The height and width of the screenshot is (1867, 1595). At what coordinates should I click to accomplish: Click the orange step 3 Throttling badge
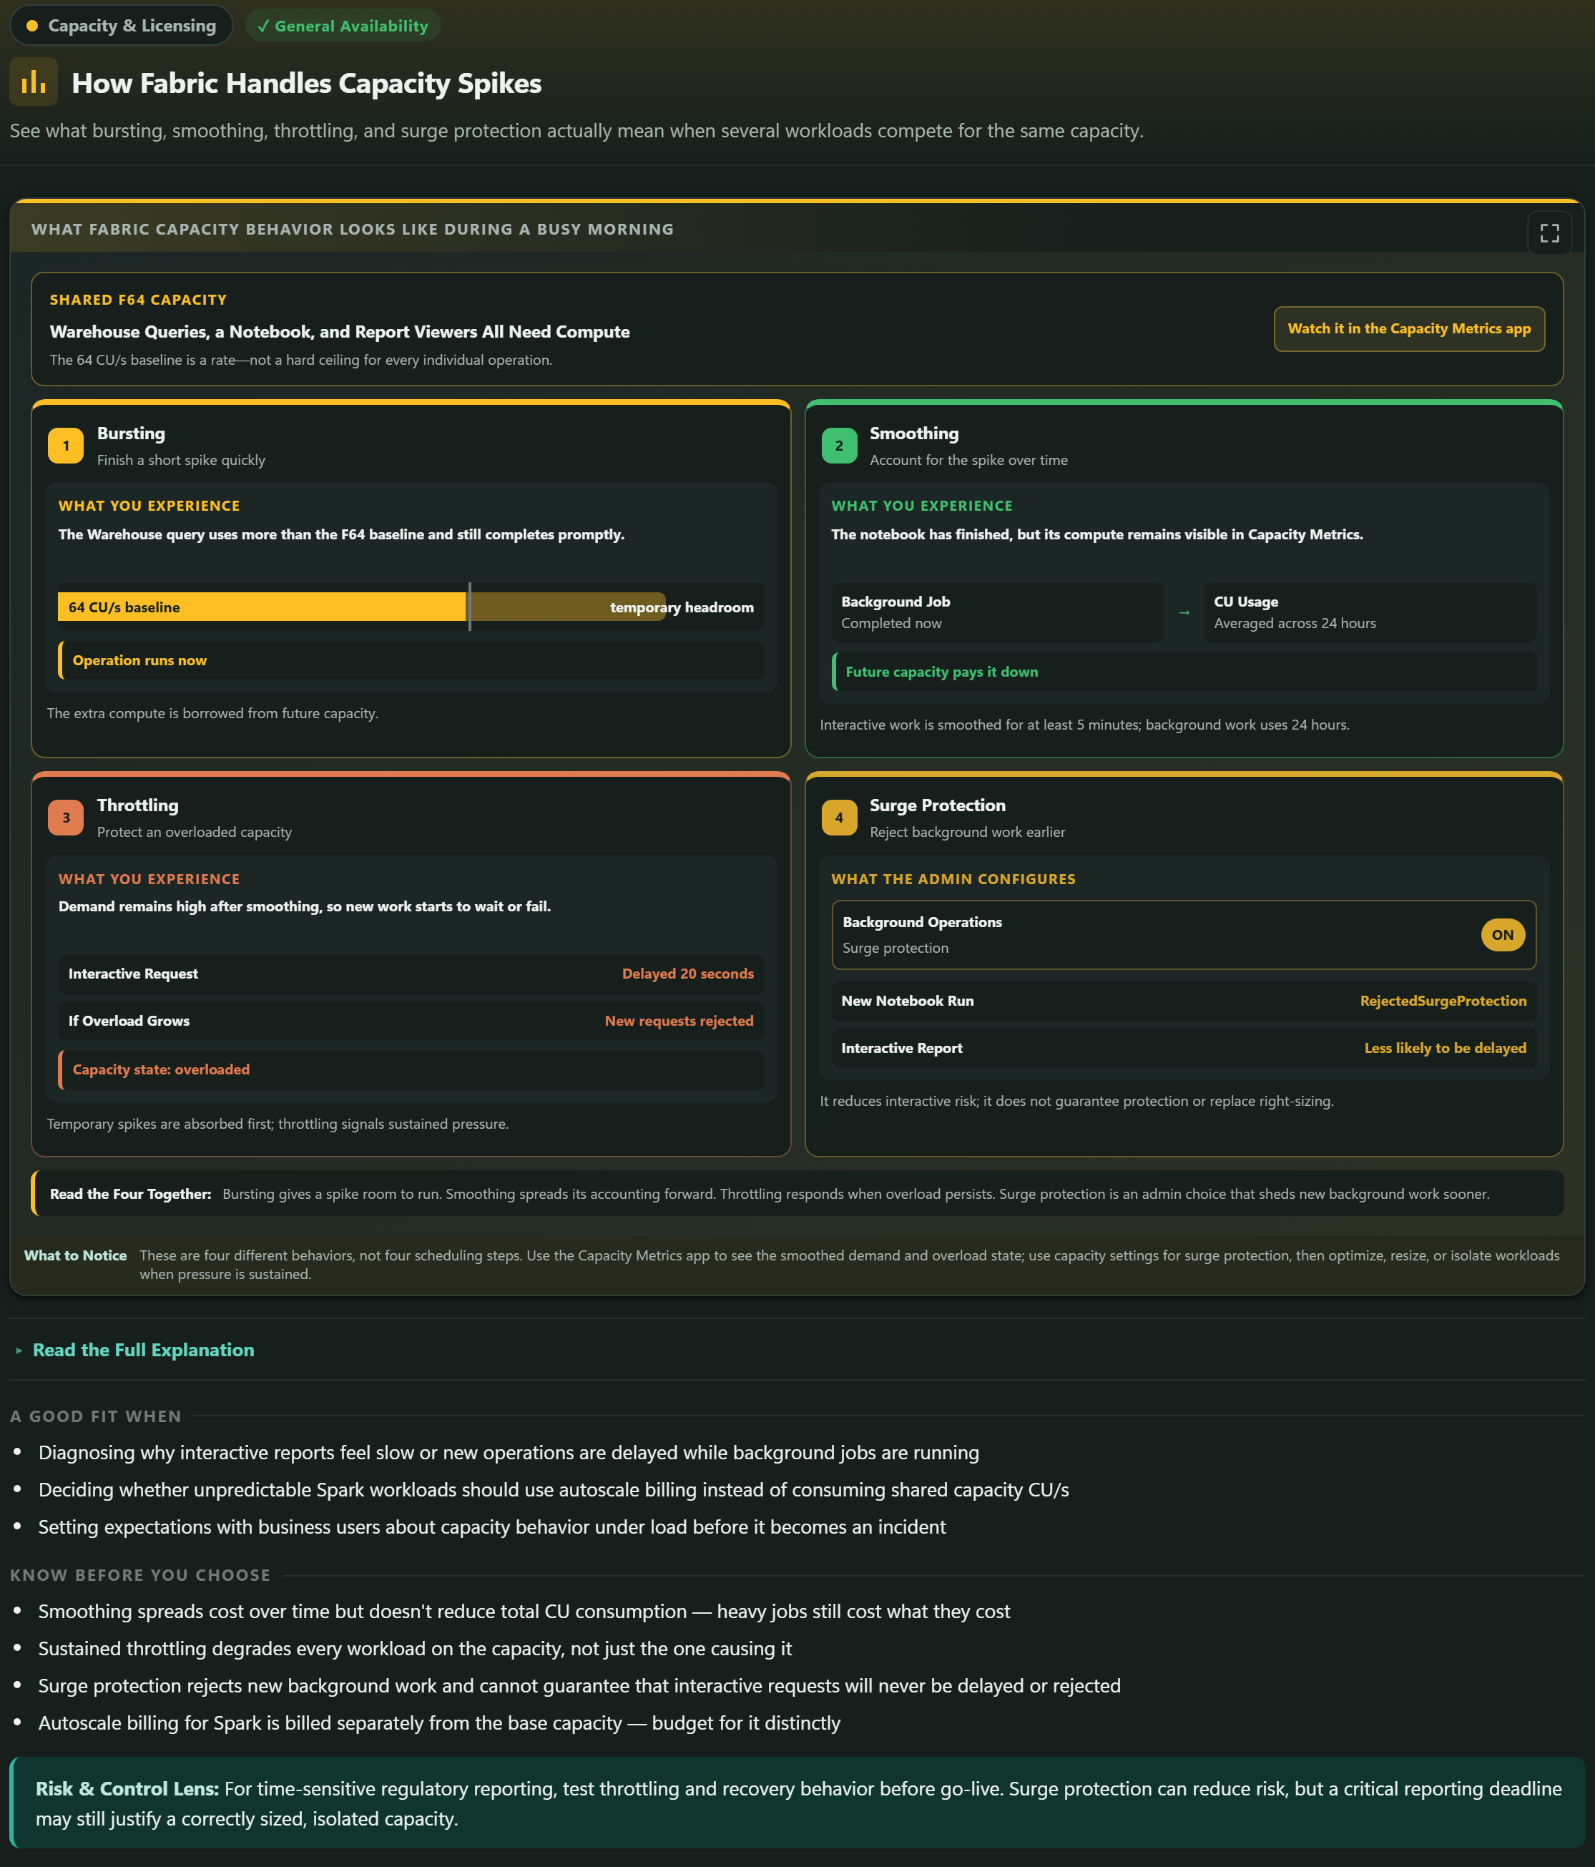(x=66, y=818)
